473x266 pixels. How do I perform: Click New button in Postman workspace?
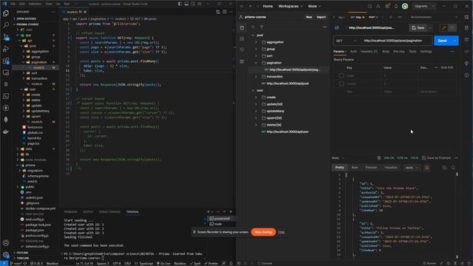click(x=309, y=17)
